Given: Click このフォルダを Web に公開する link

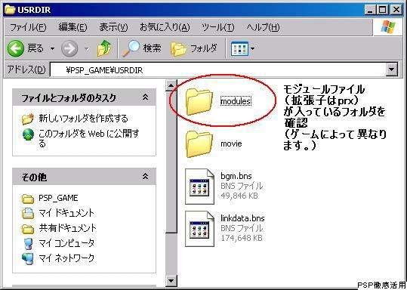Looking at the screenshot, I should click(89, 138).
